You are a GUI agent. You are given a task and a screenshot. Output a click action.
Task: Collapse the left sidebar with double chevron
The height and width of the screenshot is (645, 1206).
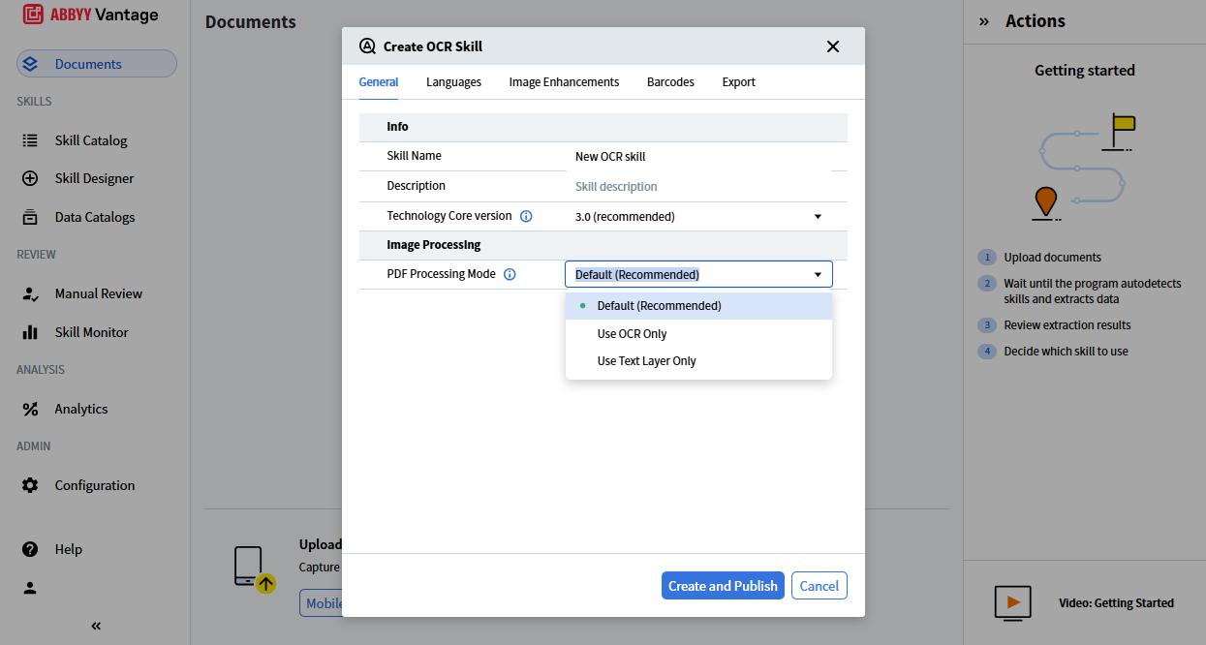click(96, 626)
